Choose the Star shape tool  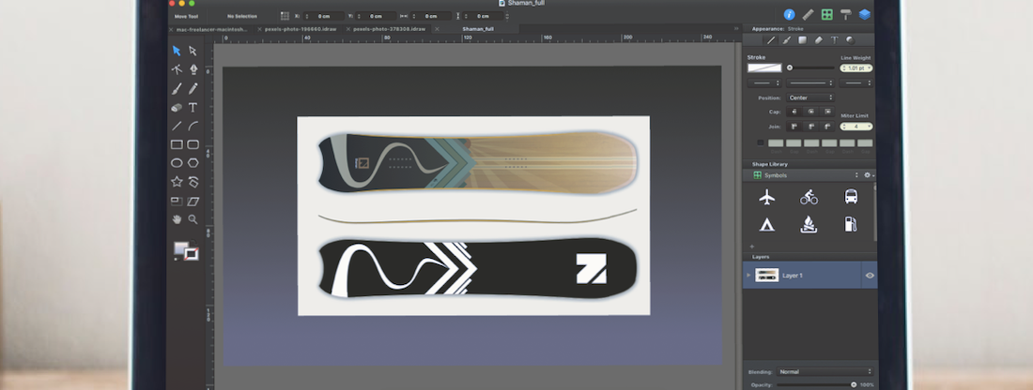click(x=177, y=181)
